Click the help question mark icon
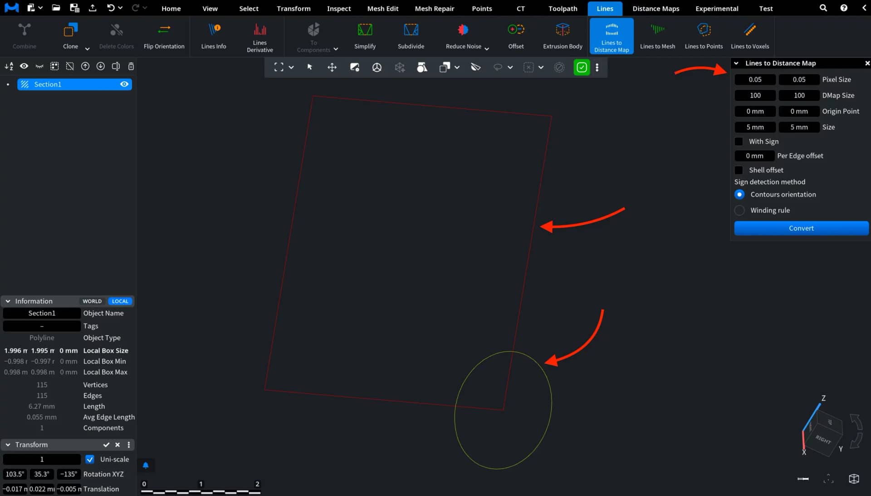The width and height of the screenshot is (871, 496). 843,8
